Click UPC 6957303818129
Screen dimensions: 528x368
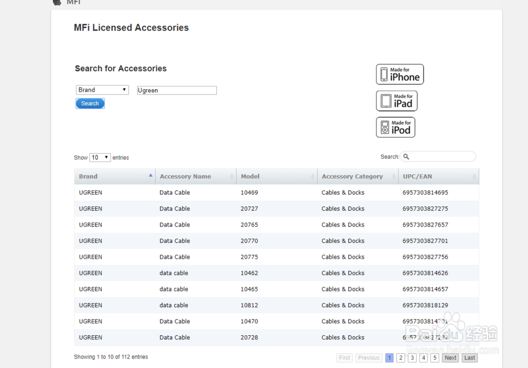point(425,305)
